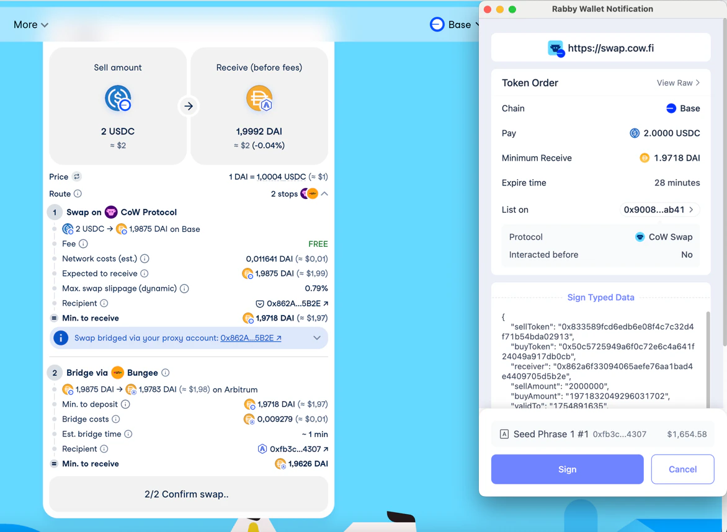727x532 pixels.
Task: Show info for Recipient in swap step
Action: pyautogui.click(x=104, y=303)
